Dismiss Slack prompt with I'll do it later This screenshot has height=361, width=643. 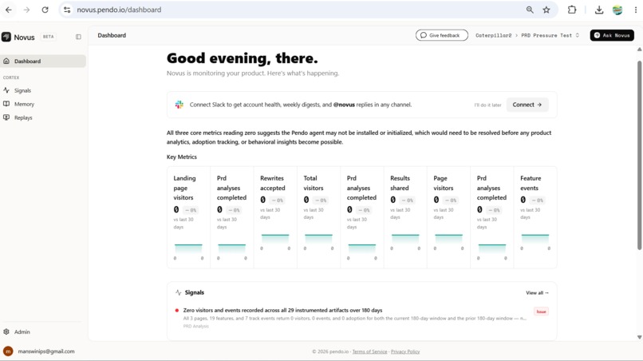[487, 105]
